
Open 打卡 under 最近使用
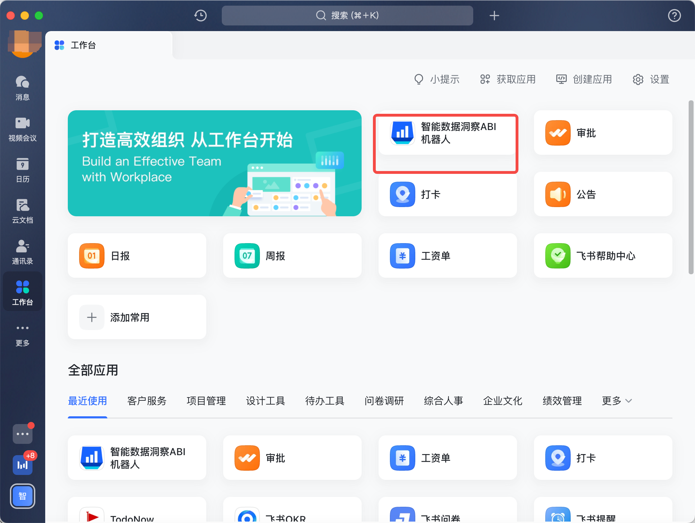(603, 458)
